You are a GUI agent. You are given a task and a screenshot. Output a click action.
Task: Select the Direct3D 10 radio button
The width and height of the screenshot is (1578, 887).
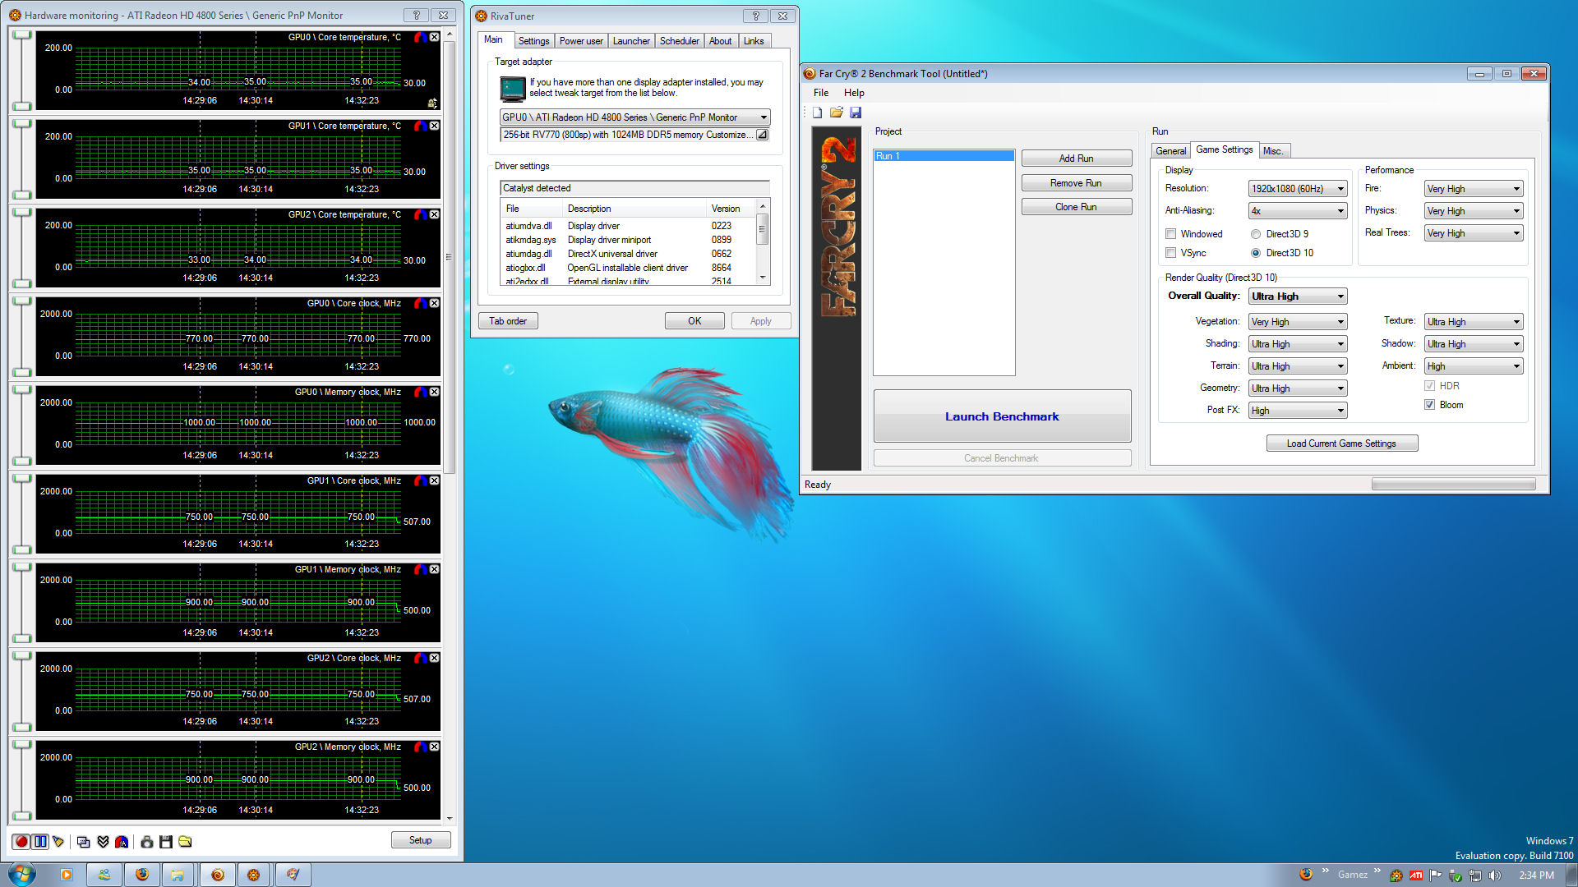click(x=1255, y=253)
